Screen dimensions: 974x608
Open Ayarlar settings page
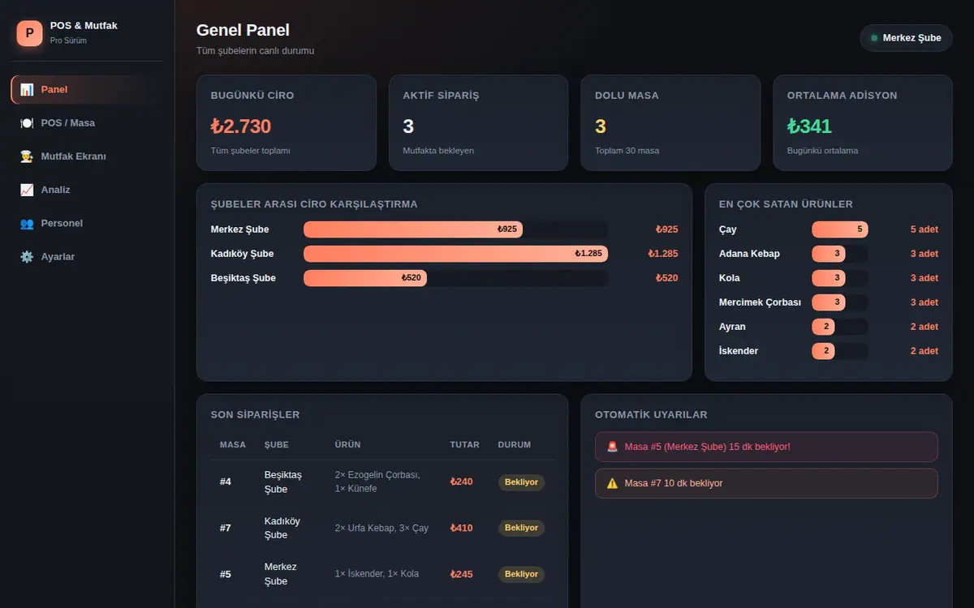pos(87,256)
